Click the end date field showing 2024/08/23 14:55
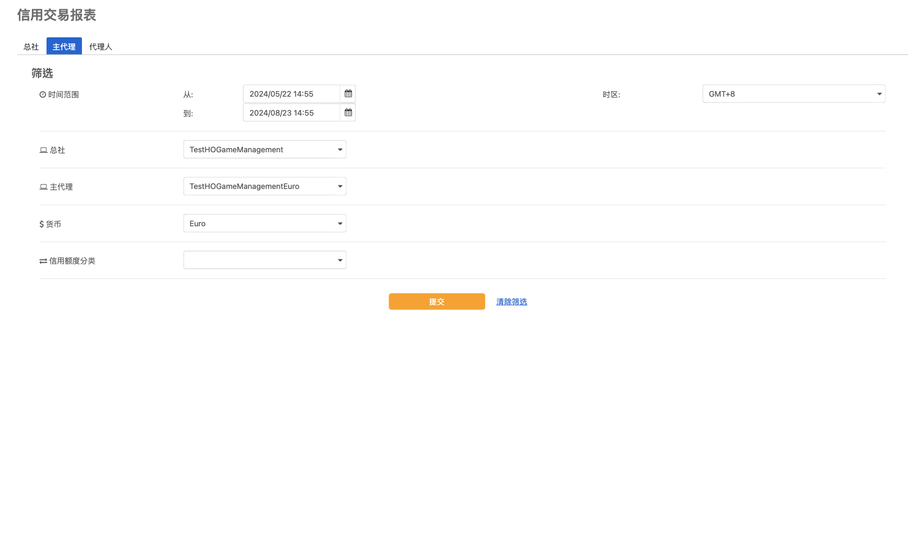919x551 pixels. 291,113
